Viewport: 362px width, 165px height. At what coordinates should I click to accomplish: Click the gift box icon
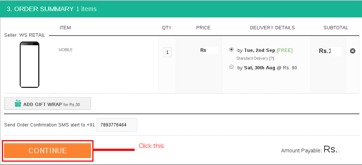pyautogui.click(x=18, y=103)
